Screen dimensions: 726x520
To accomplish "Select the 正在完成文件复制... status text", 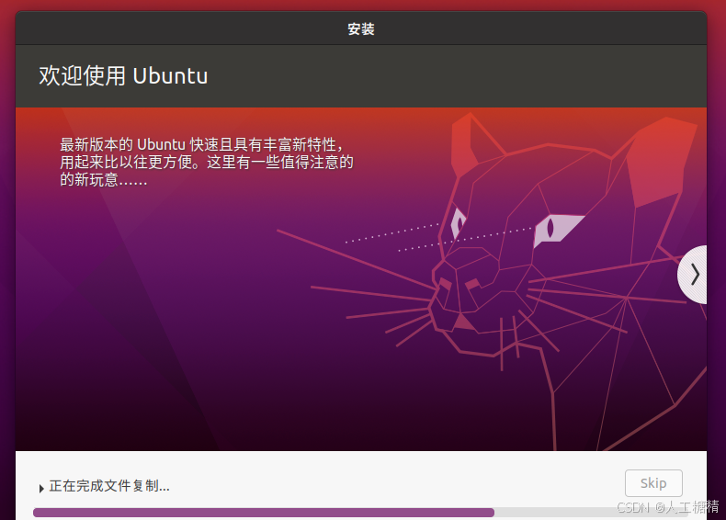I will (109, 486).
